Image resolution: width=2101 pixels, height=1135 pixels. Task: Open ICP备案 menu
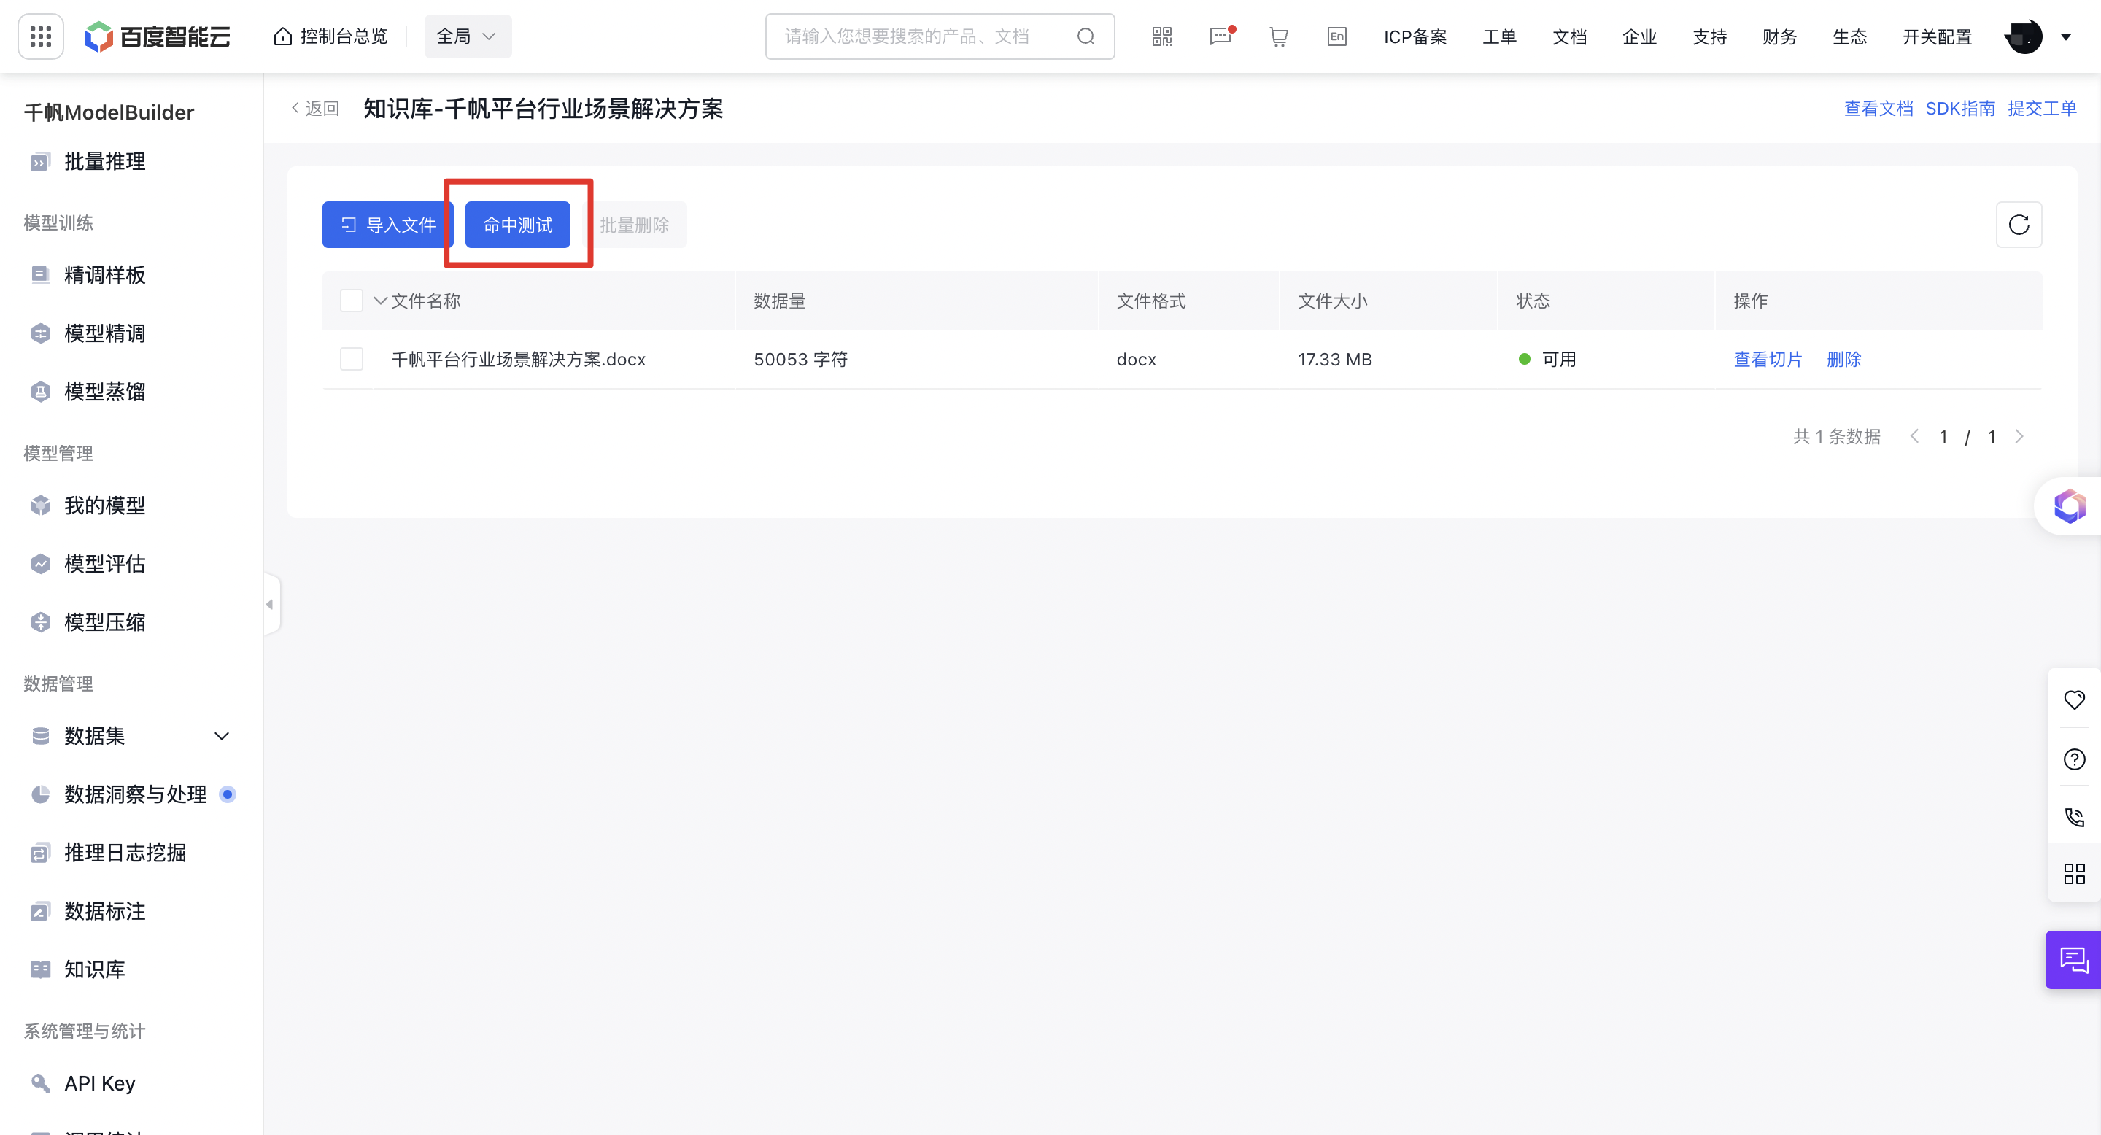point(1415,36)
